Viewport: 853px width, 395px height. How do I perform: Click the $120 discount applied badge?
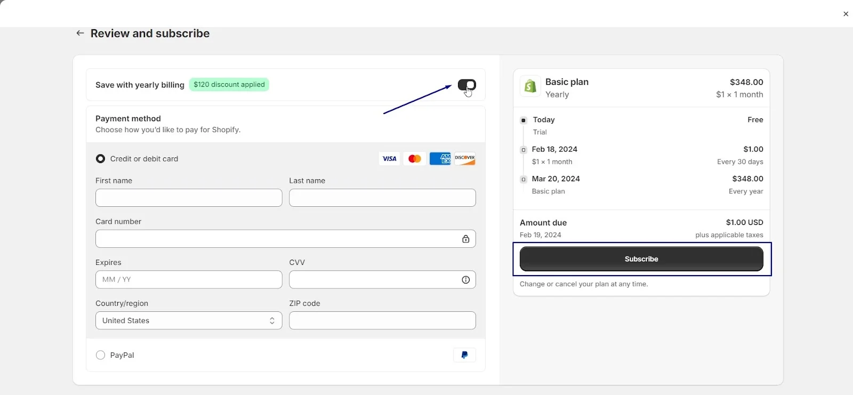tap(229, 85)
